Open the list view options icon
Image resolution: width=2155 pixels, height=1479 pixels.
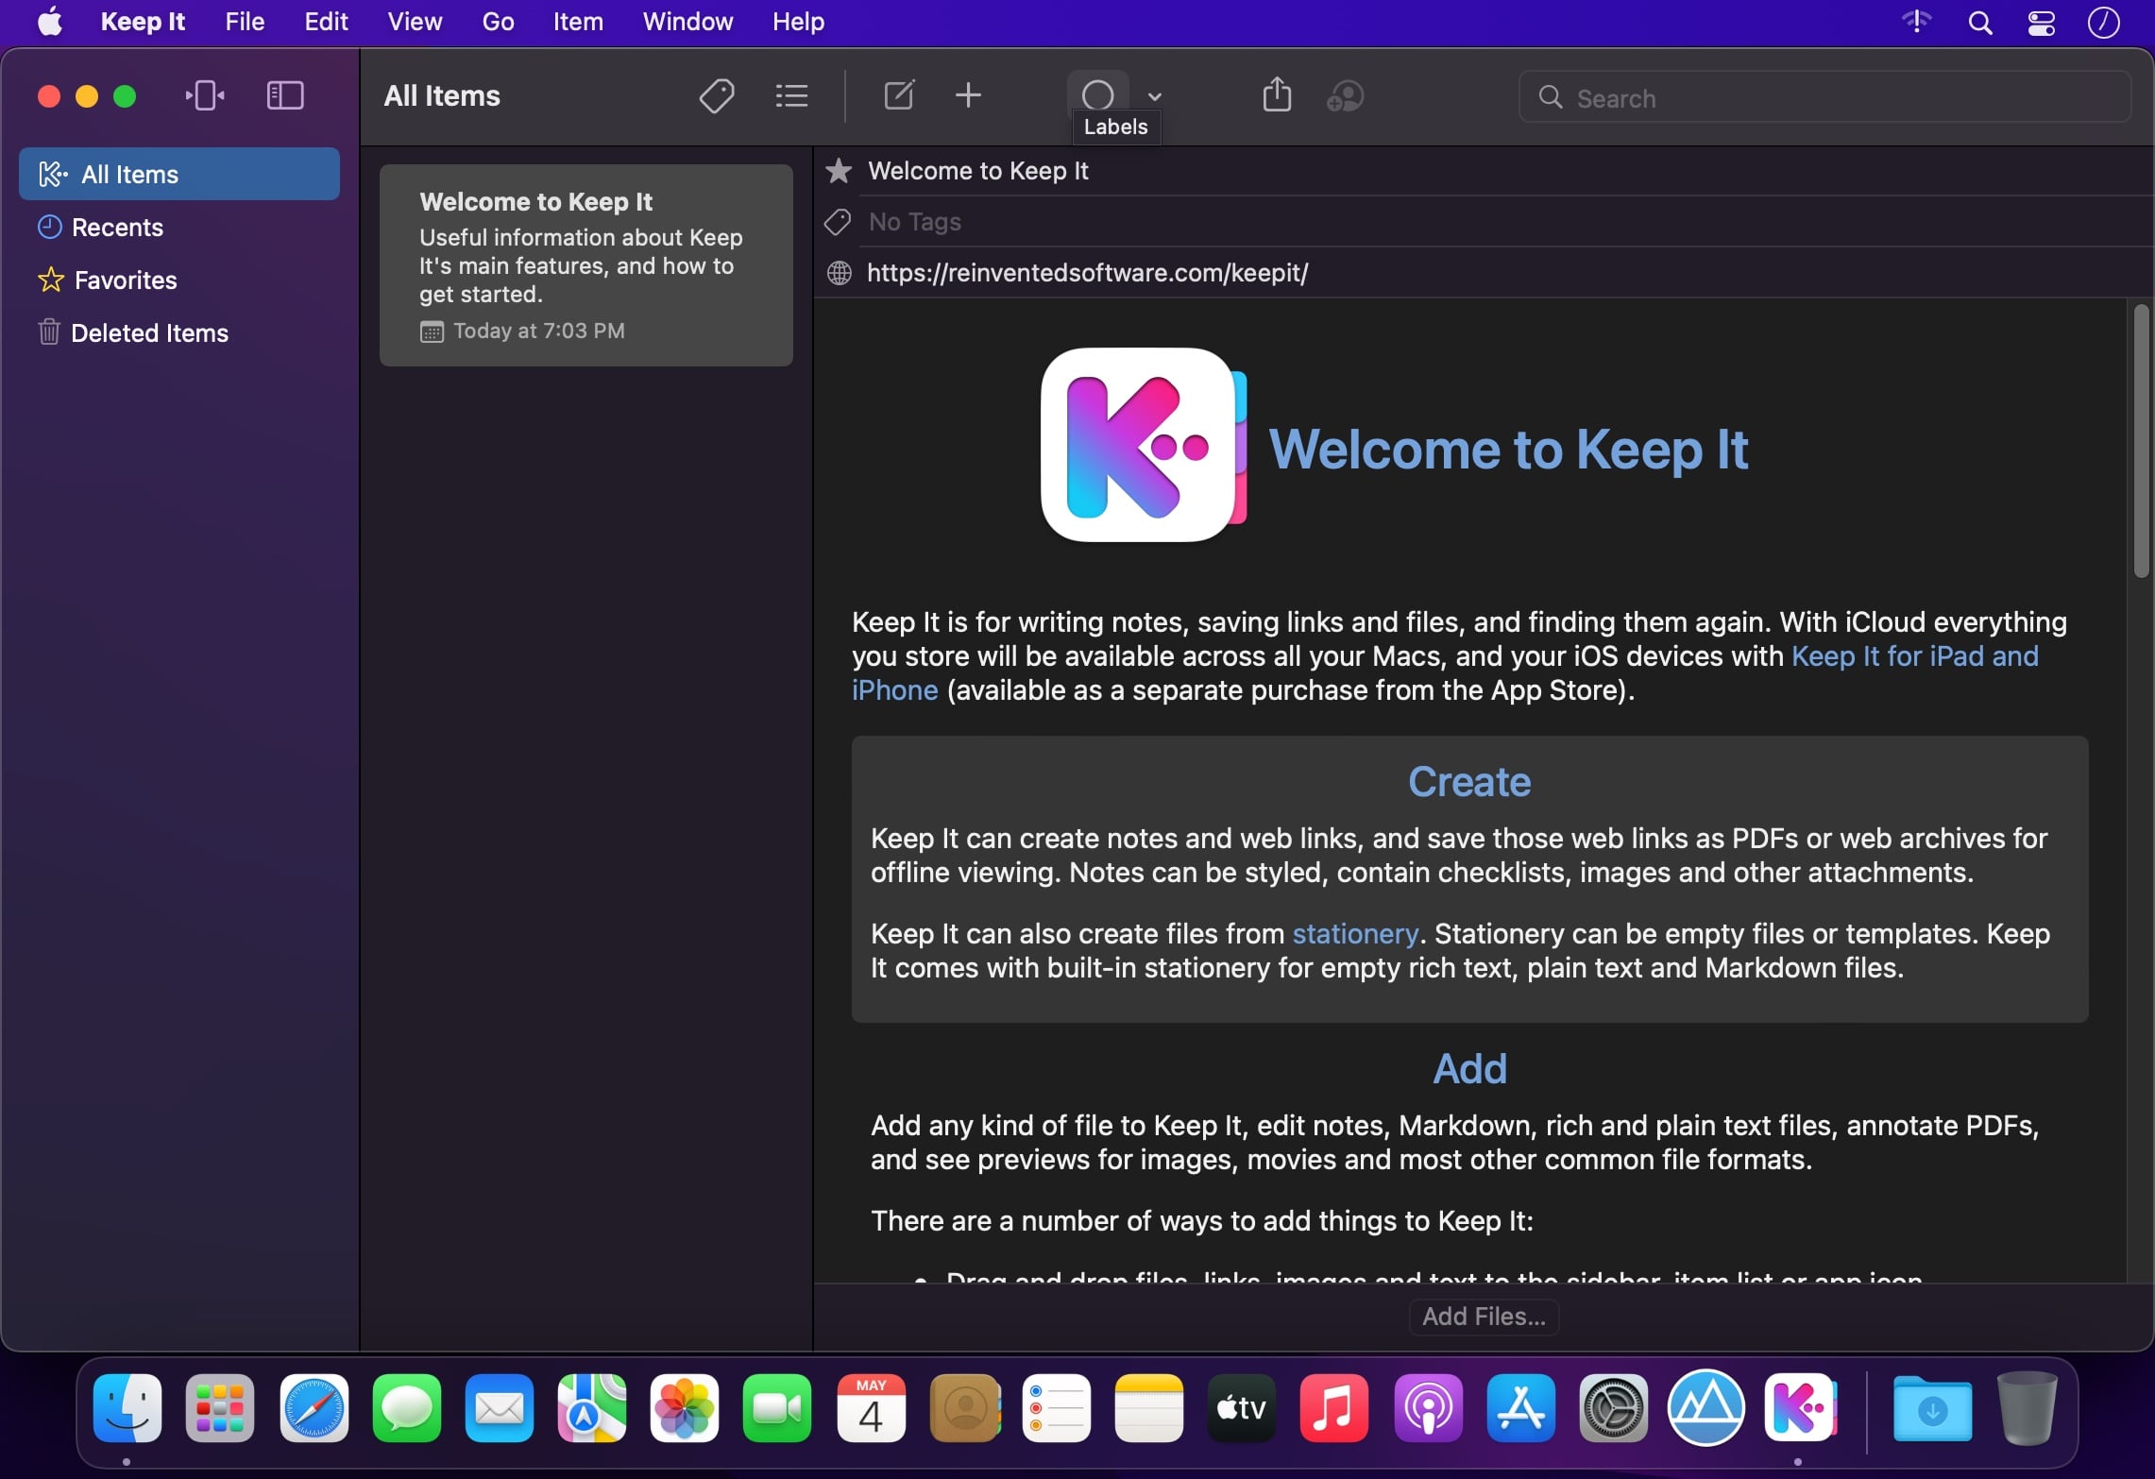tap(791, 95)
